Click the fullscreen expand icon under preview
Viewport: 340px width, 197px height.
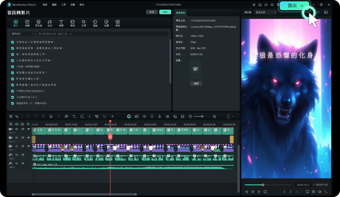(x=326, y=192)
